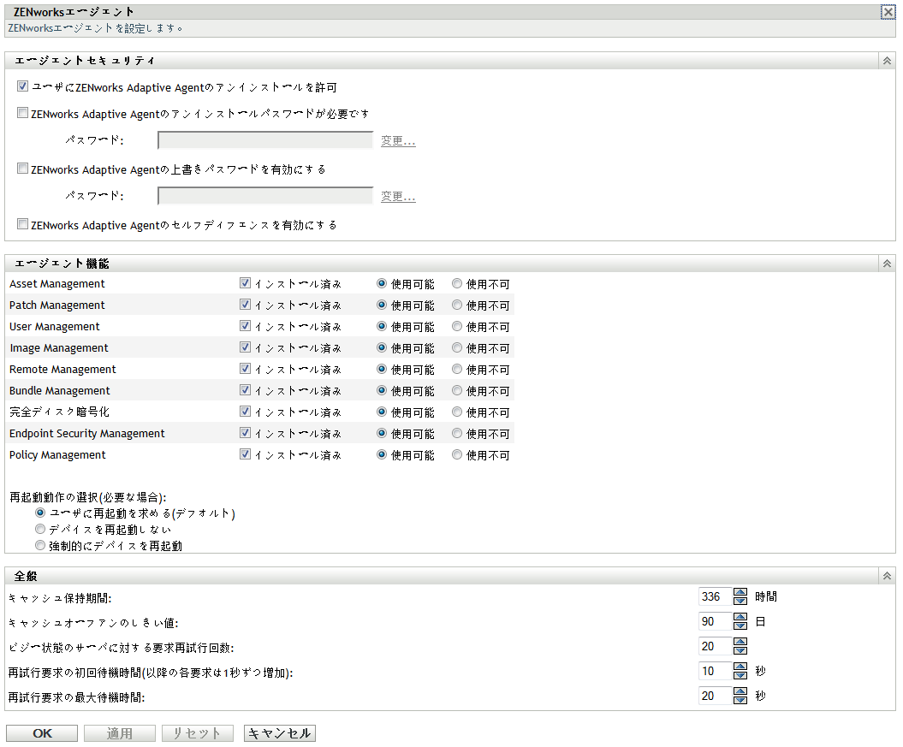Select 使用可能 for Asset Management
Viewport: 903px width, 747px height.
(x=381, y=283)
